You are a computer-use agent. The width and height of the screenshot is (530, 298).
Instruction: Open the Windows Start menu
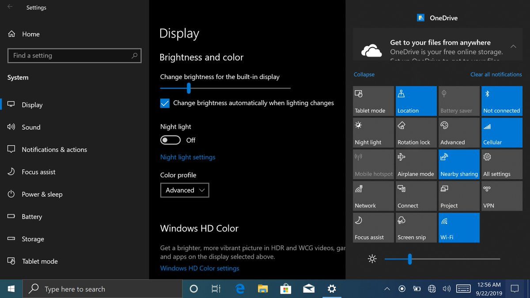pos(11,289)
